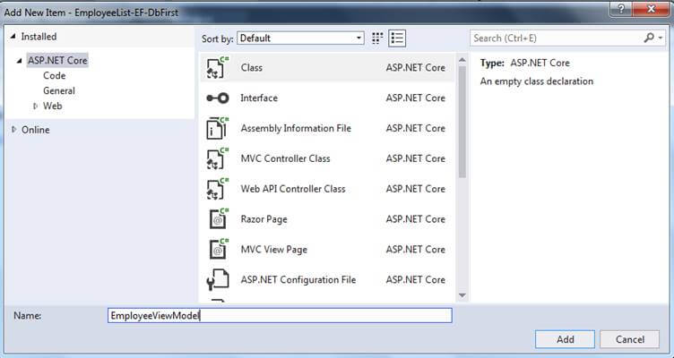Expand the Online section

(13, 129)
